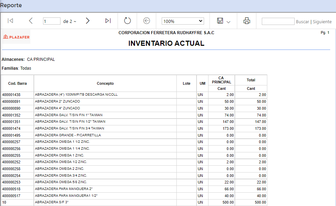Image resolution: width=336 pixels, height=206 pixels.
Task: Click ABRAZADERA PARA MANGUERA 2"
Action: [64, 189]
